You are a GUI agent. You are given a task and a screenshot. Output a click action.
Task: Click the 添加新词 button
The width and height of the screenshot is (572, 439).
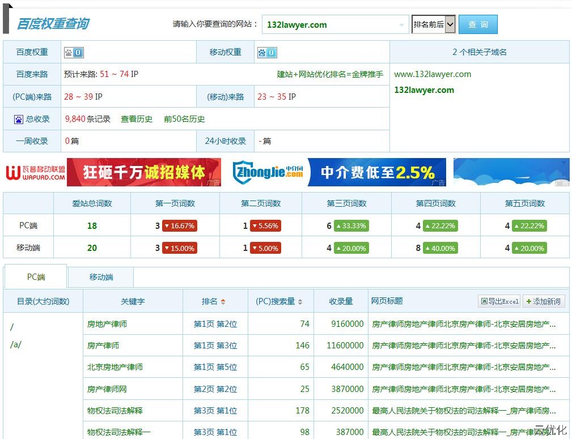544,301
